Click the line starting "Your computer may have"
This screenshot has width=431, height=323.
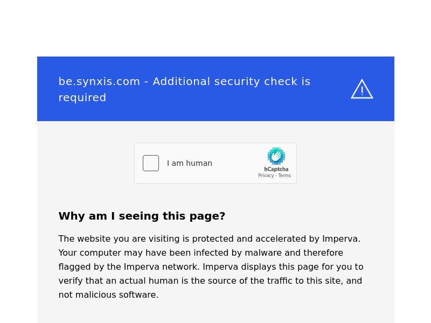coord(200,252)
